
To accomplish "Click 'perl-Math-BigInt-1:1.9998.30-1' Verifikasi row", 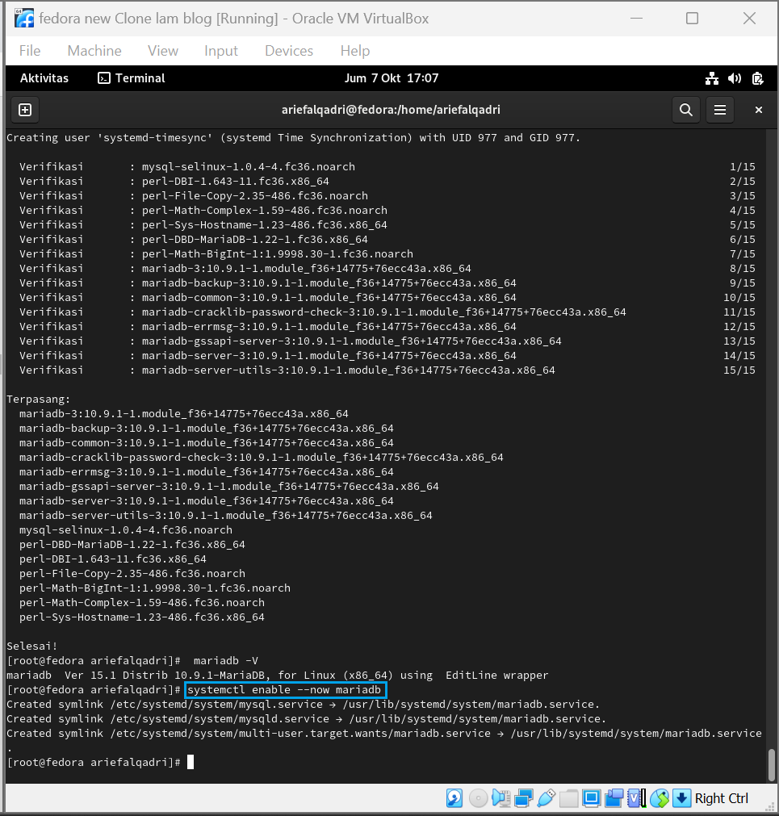I will tap(387, 253).
